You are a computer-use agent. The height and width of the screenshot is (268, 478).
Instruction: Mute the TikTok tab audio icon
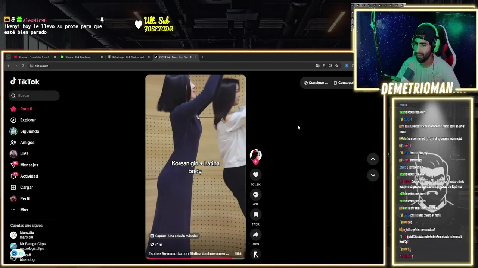[191, 57]
